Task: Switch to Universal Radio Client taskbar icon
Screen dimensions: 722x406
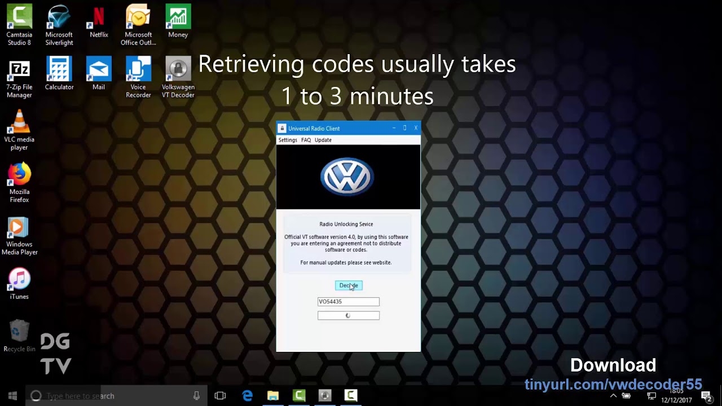Action: (325, 396)
